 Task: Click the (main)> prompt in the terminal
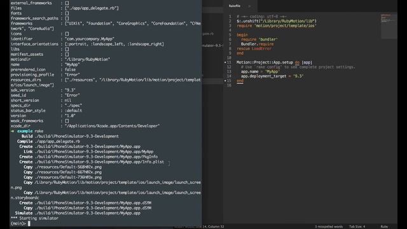click(18, 223)
